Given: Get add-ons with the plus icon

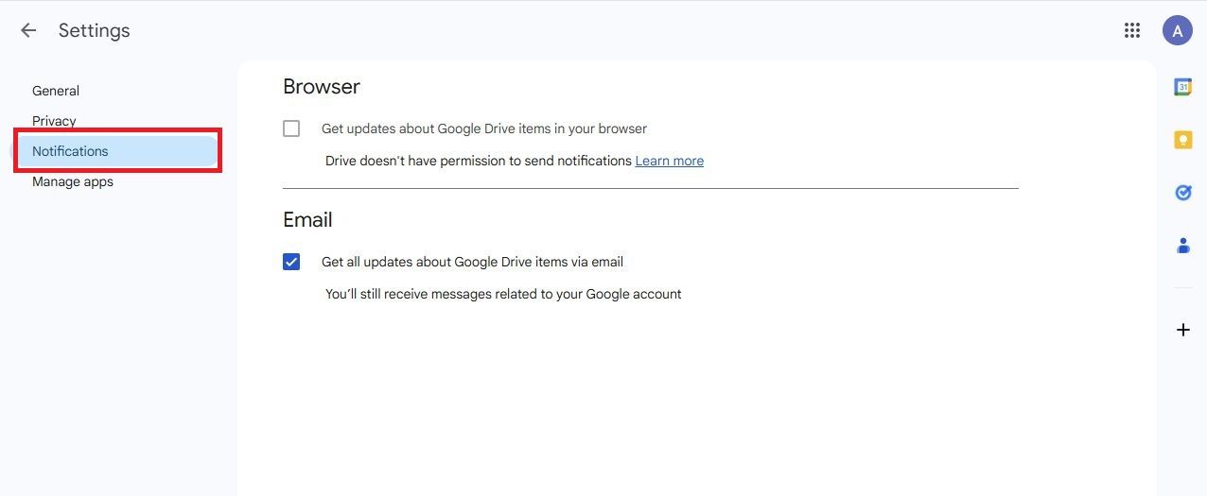Looking at the screenshot, I should [1183, 330].
